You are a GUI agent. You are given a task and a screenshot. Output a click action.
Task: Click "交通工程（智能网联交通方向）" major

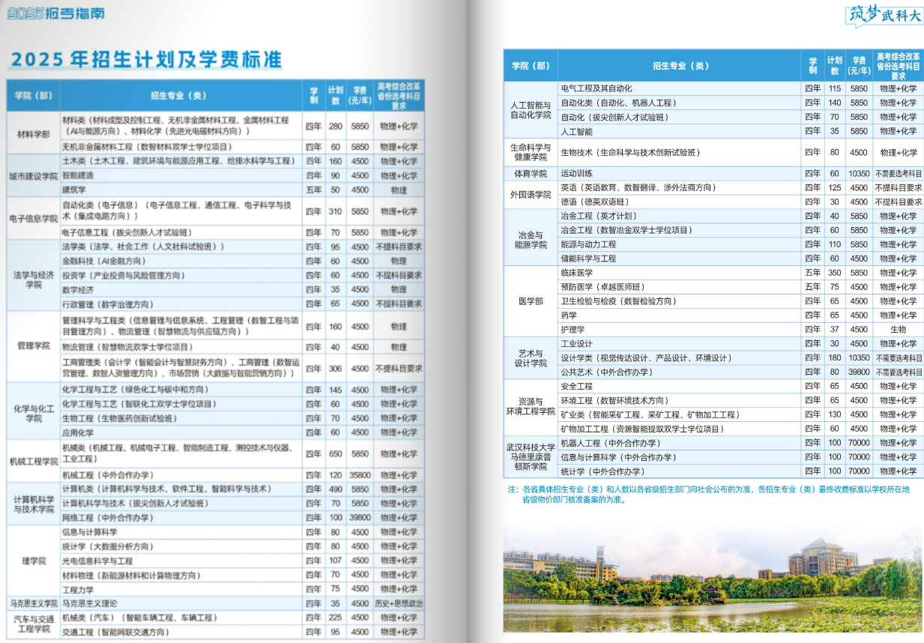[116, 632]
